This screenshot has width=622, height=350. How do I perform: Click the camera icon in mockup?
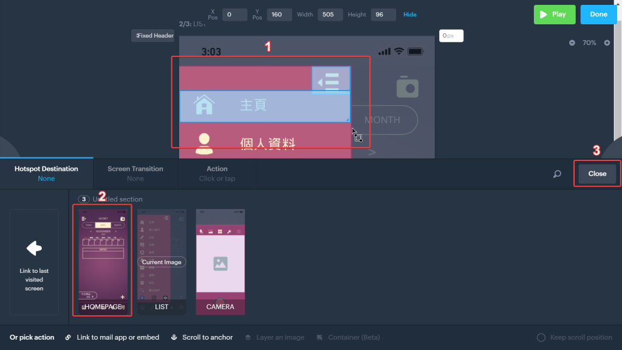point(408,86)
